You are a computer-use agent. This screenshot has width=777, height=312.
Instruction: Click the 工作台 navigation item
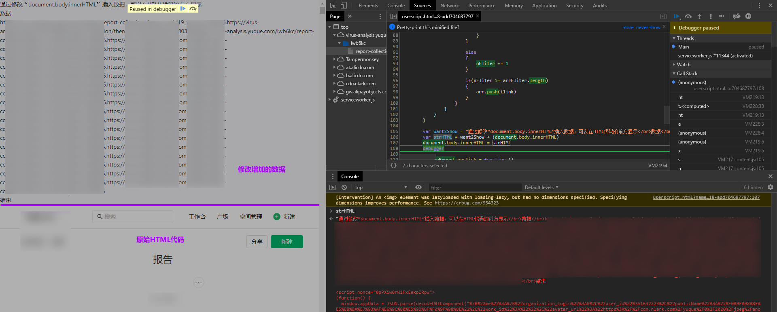pyautogui.click(x=197, y=217)
